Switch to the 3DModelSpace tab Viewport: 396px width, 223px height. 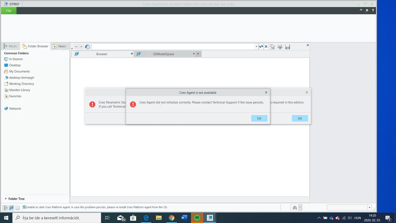[x=163, y=54]
